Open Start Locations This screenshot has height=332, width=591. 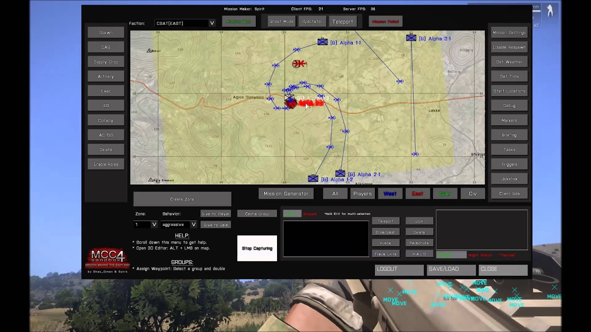[509, 91]
